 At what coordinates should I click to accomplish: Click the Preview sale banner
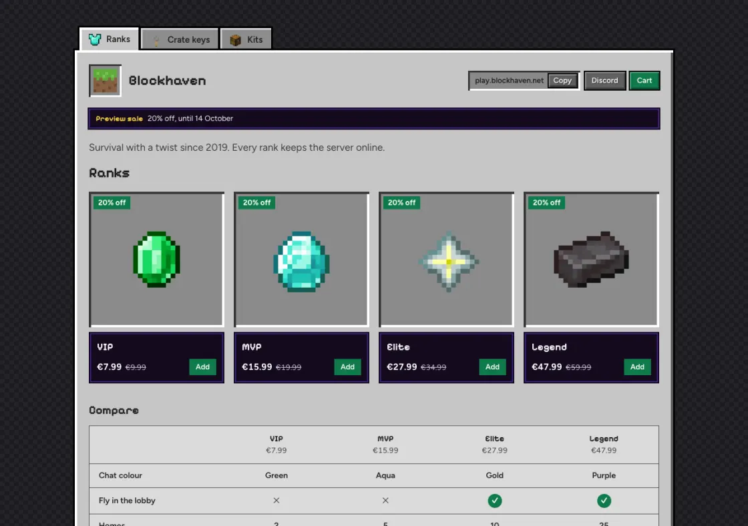(x=374, y=118)
